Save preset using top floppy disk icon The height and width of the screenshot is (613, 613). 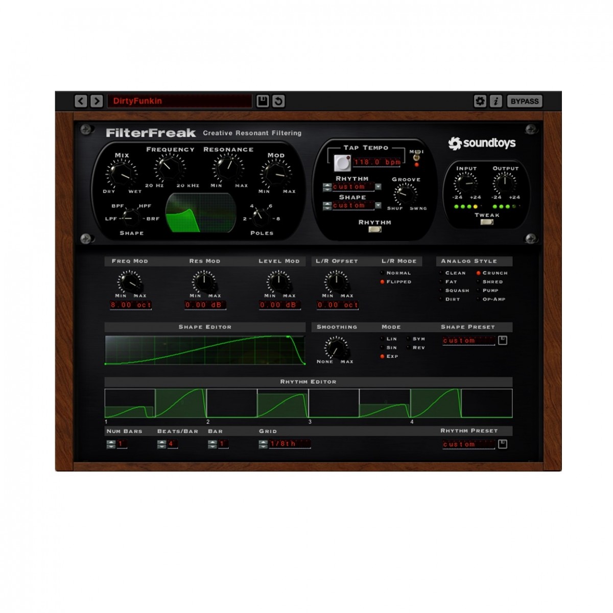click(x=262, y=101)
